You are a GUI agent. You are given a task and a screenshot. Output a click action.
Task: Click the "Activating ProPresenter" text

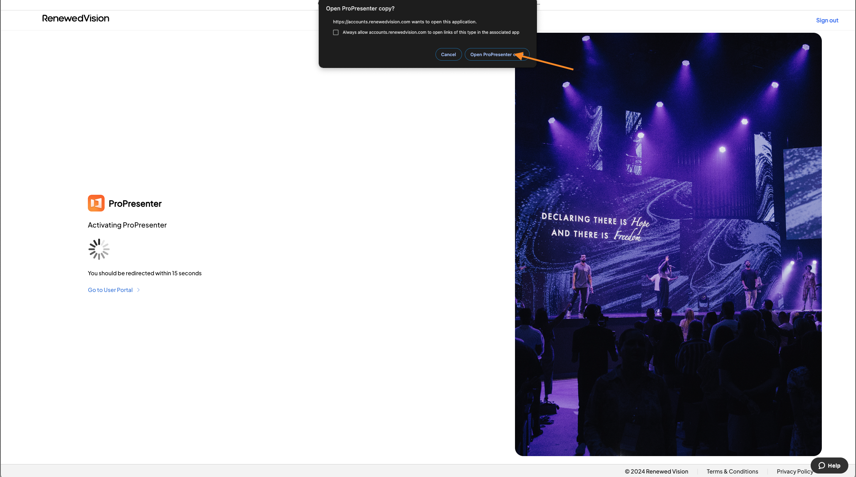[x=127, y=225]
